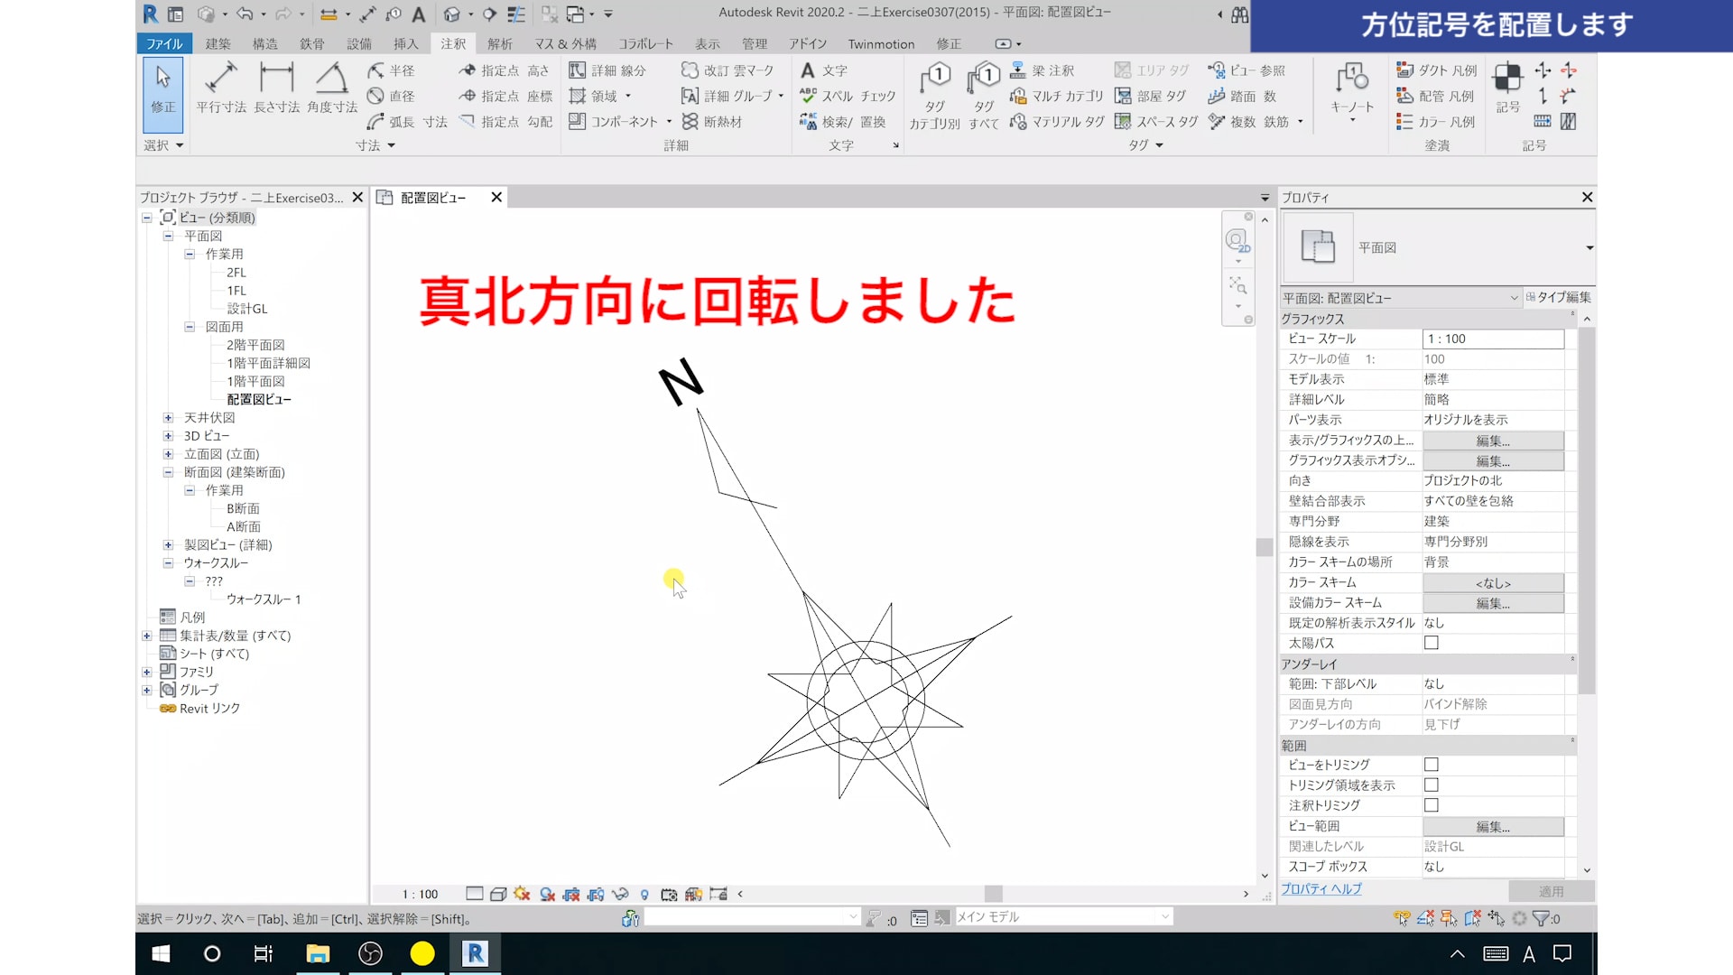Screen dimensions: 1733x975
Task: Check the ビューをトリミング checkbox
Action: pyautogui.click(x=1431, y=765)
